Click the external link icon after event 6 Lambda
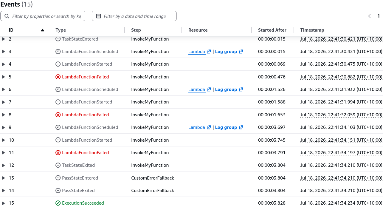Viewport: 383px width, 207px height. [x=209, y=89]
